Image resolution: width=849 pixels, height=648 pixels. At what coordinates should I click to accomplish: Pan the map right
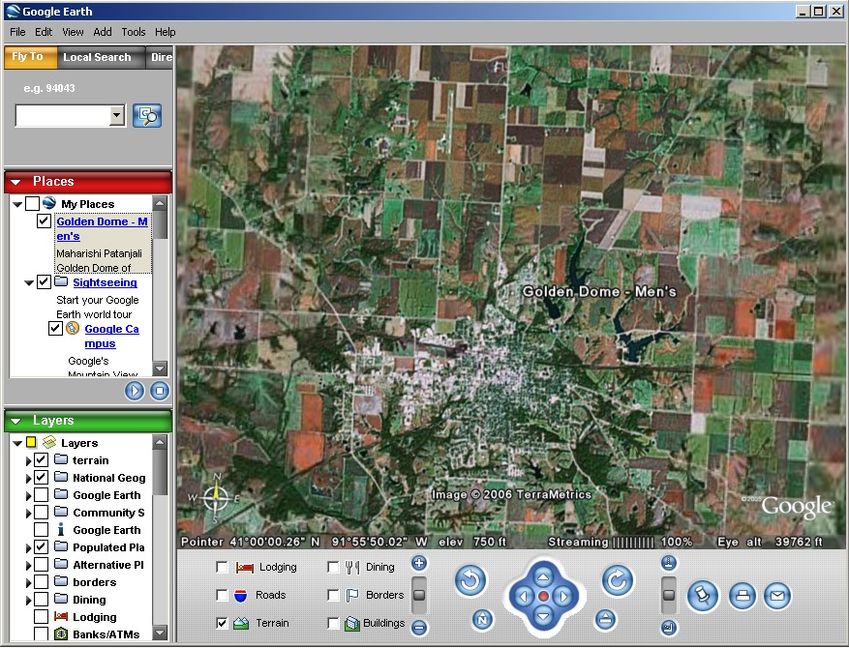tap(563, 596)
